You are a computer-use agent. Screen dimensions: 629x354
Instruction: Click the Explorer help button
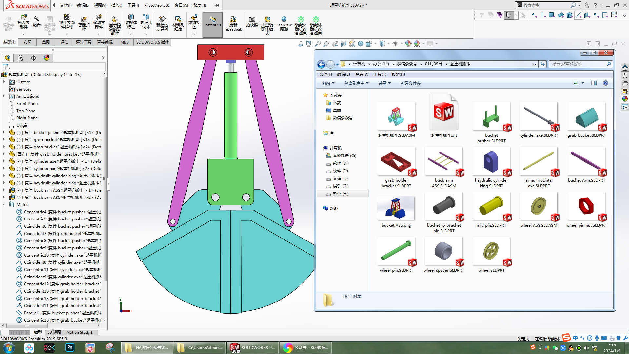pyautogui.click(x=606, y=83)
